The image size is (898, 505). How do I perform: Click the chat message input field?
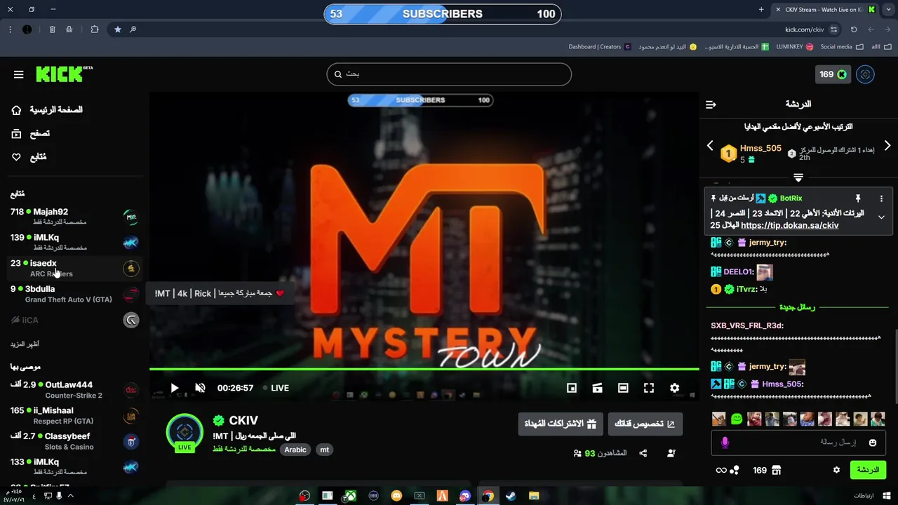[799, 443]
